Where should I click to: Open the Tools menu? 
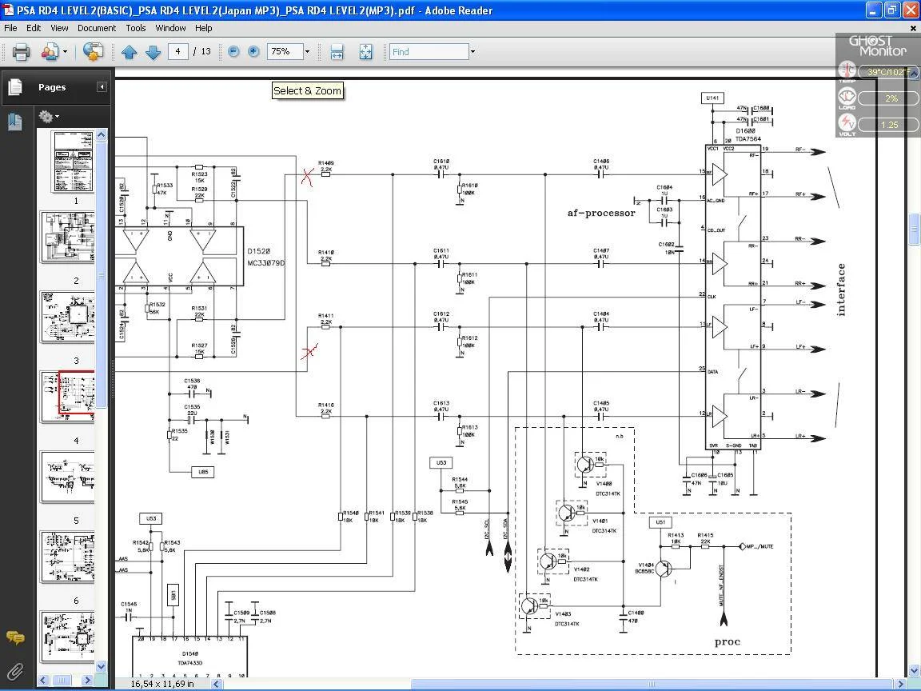(136, 28)
